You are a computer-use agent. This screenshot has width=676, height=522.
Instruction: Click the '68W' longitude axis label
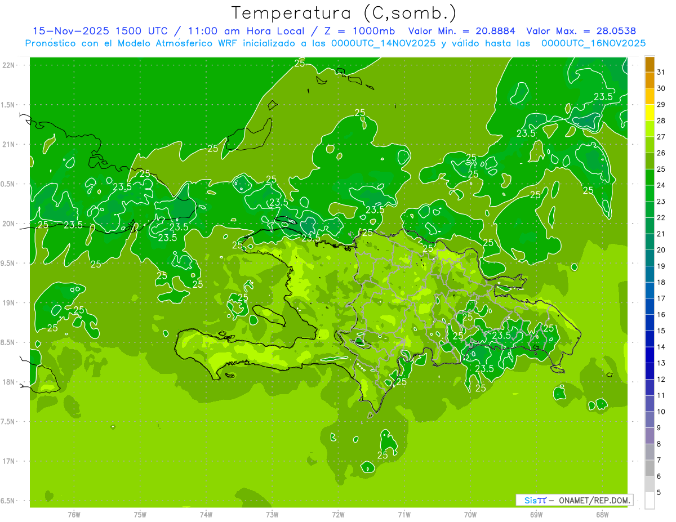(x=602, y=514)
